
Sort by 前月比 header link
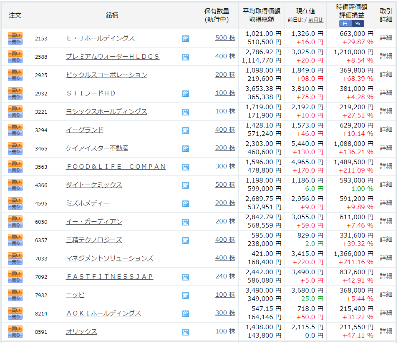pyautogui.click(x=316, y=20)
